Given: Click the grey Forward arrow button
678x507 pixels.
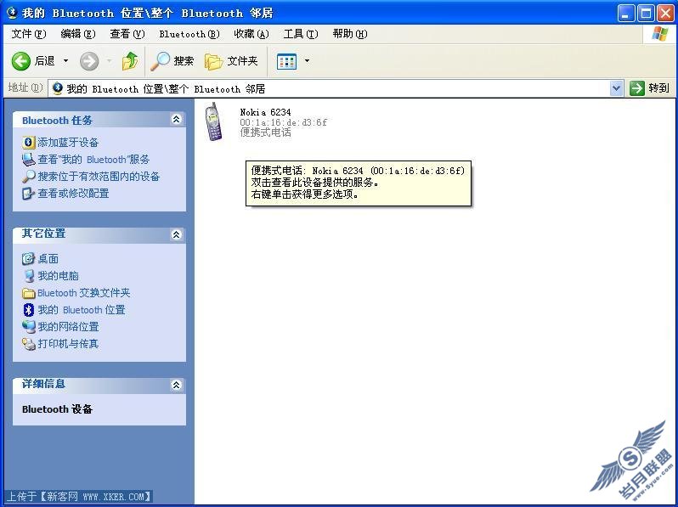Looking at the screenshot, I should [89, 61].
